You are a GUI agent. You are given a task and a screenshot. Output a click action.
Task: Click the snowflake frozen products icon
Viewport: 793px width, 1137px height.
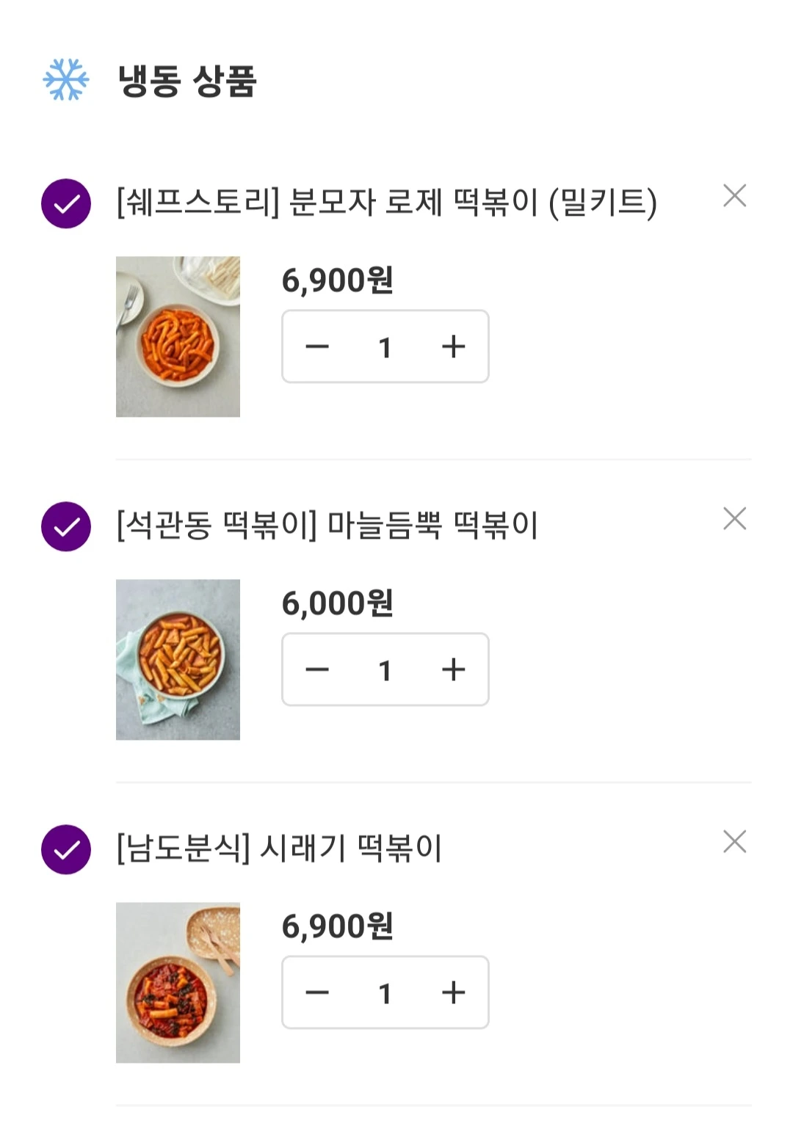click(x=66, y=80)
